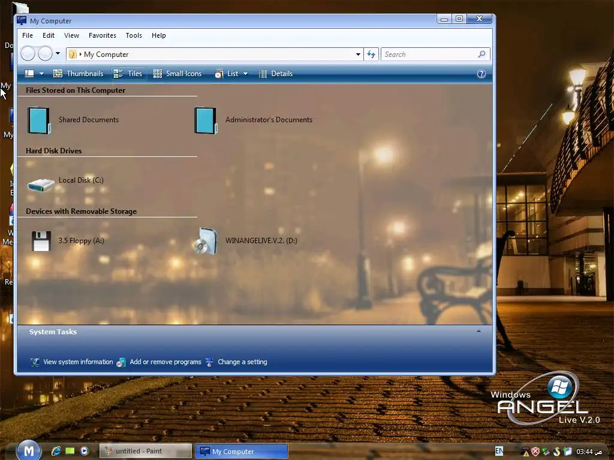614x460 pixels.
Task: Click the My Computer address bar text
Action: point(106,55)
